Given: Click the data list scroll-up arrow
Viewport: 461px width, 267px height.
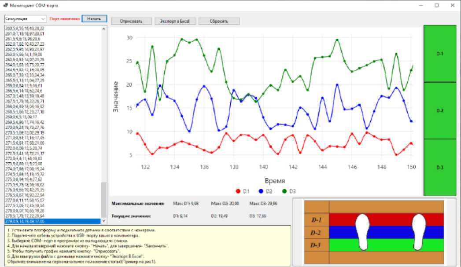Looking at the screenshot, I should (104, 29).
